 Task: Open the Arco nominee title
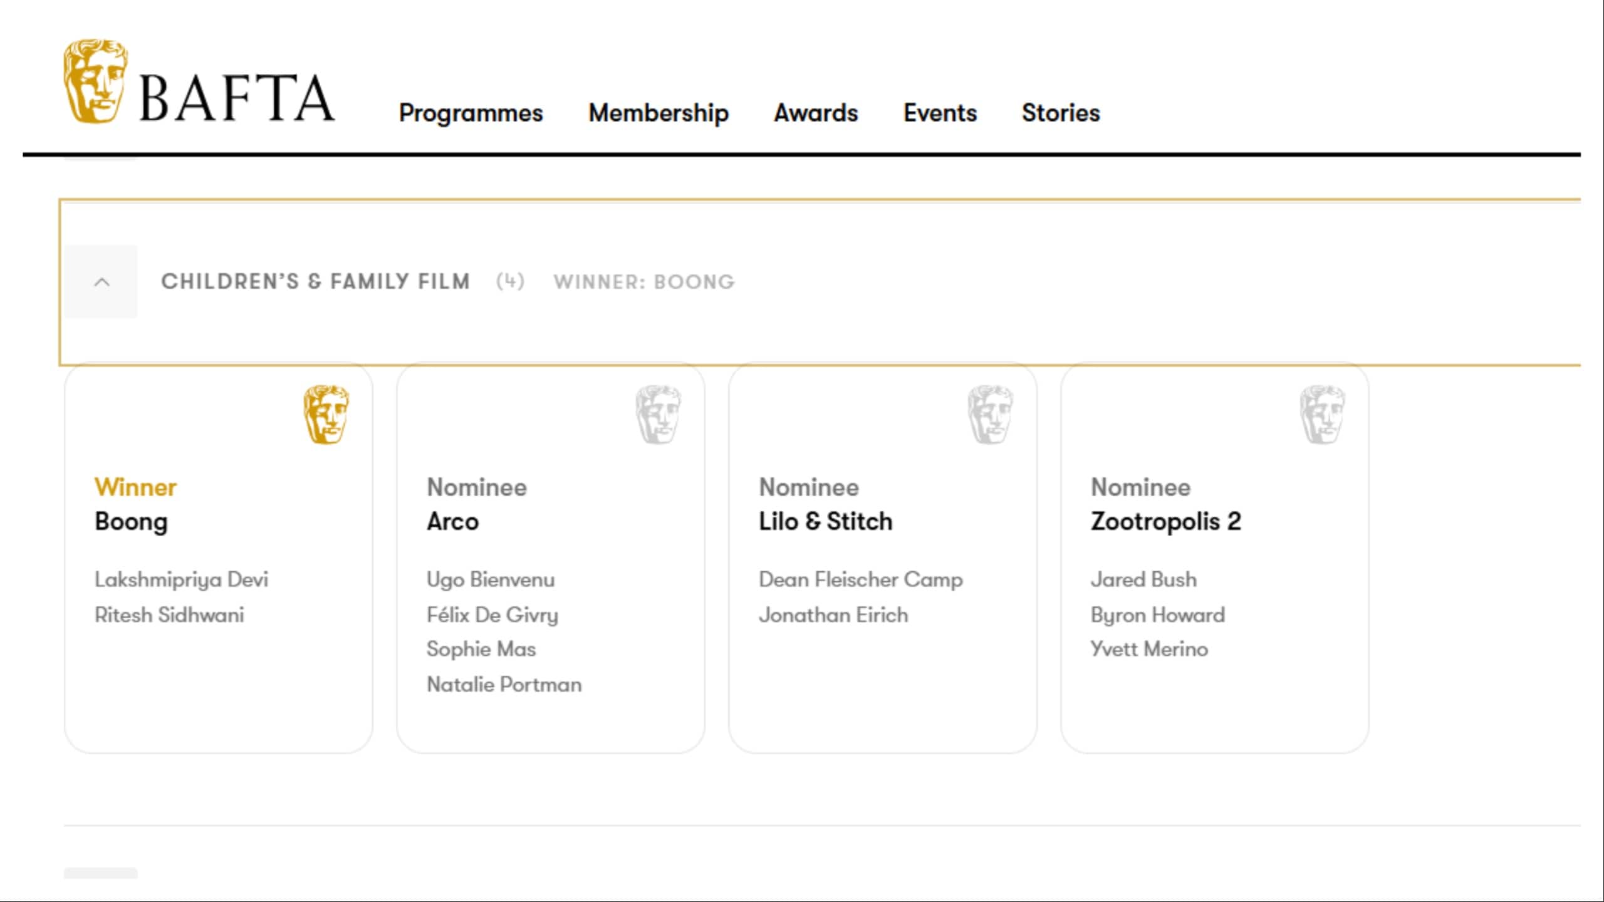click(452, 522)
